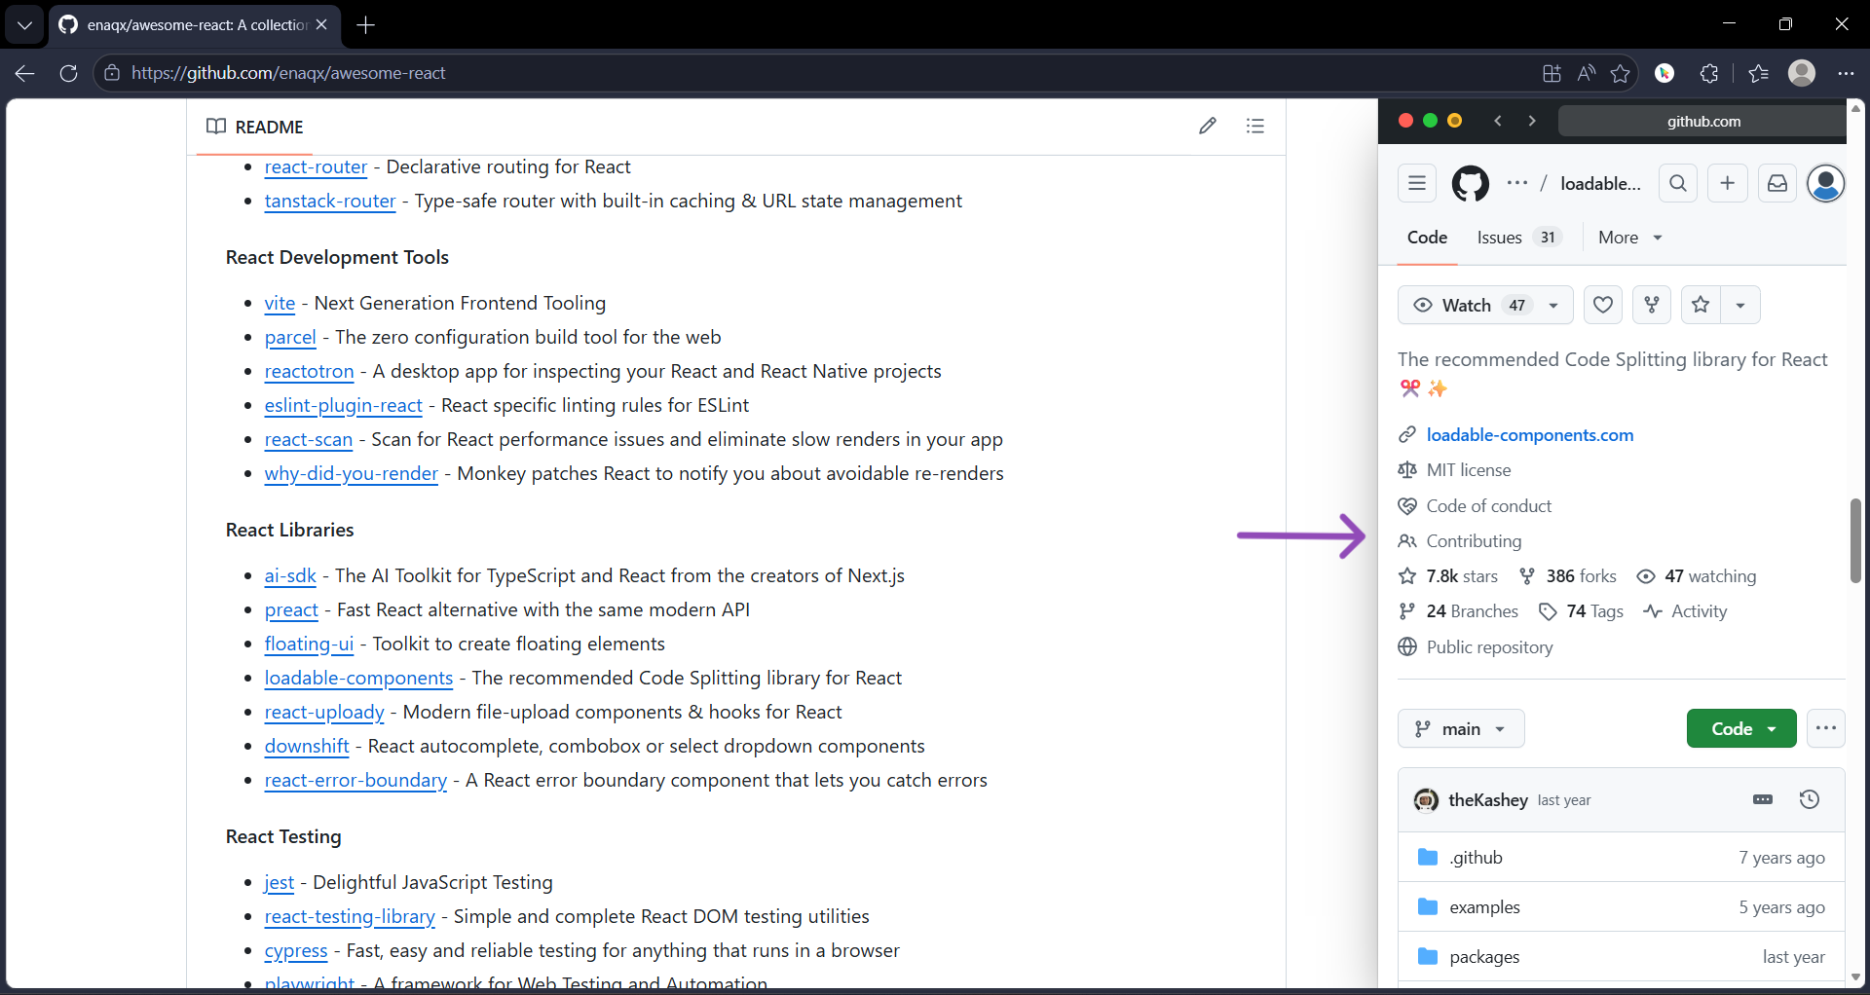Click the README edit pencil icon
1870x995 pixels.
1208,126
